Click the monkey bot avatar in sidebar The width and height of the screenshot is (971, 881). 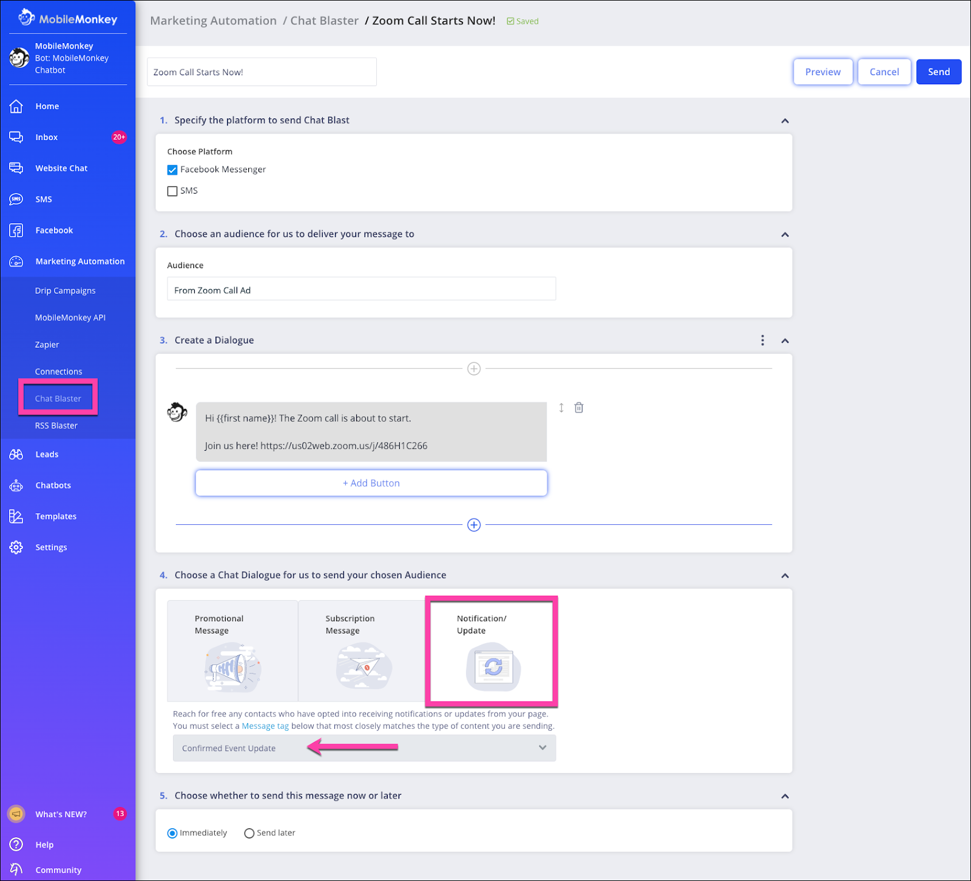point(19,58)
